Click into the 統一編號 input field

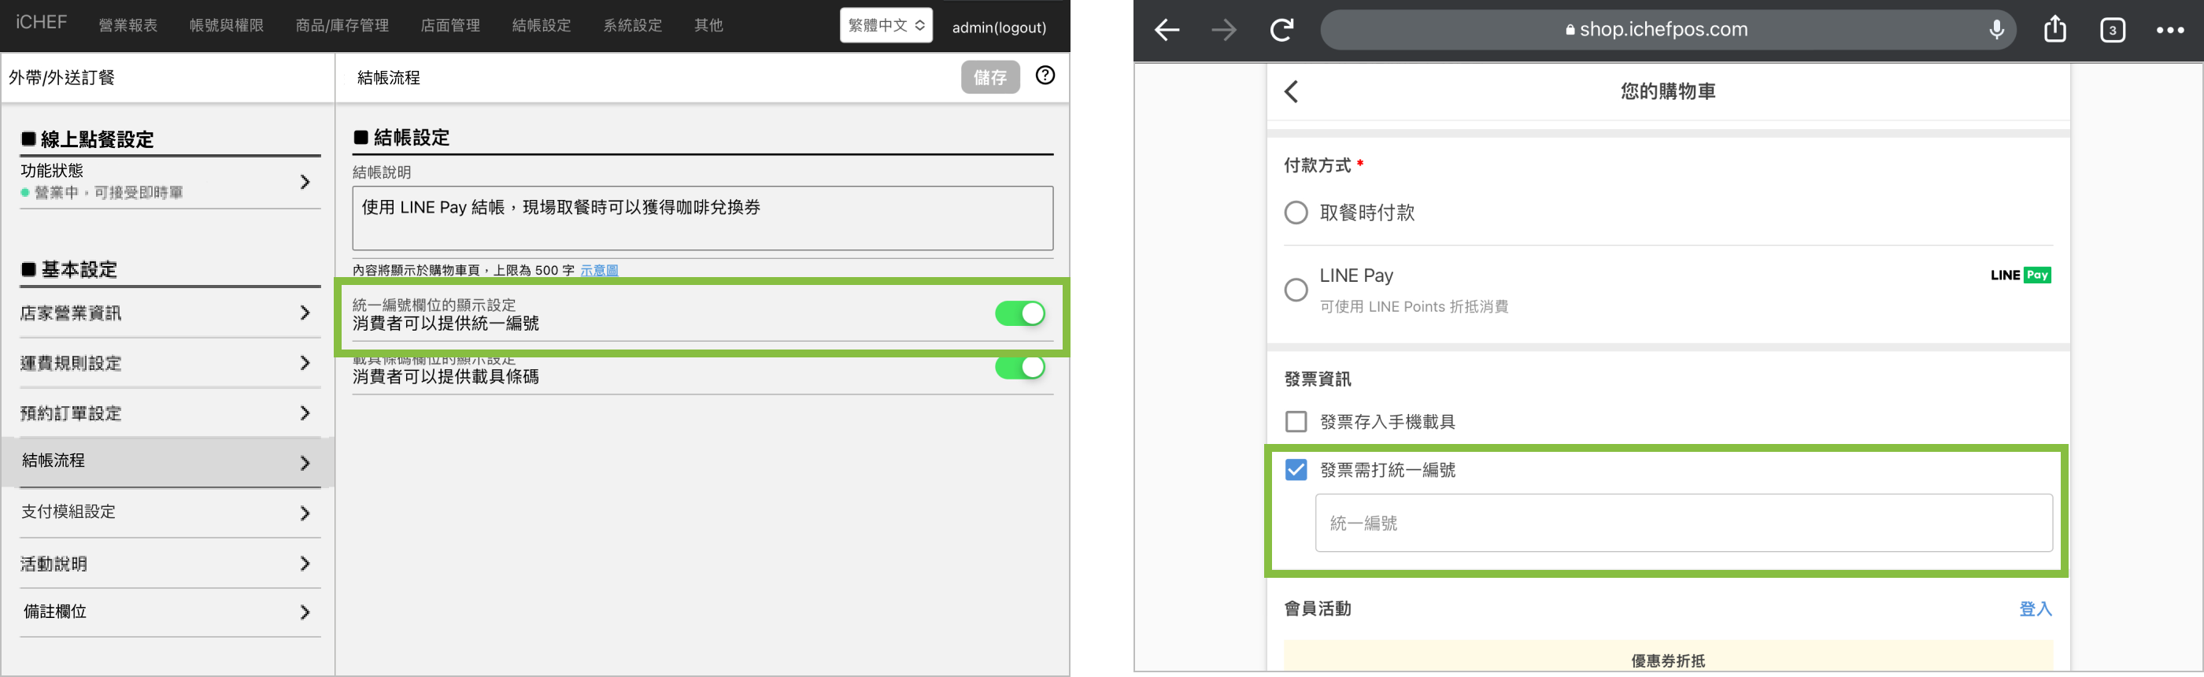coord(1683,523)
